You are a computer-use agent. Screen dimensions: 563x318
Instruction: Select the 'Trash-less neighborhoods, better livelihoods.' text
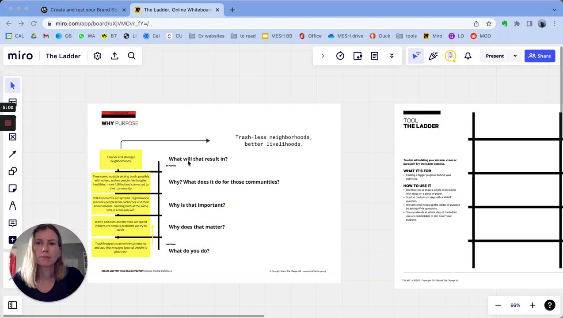pyautogui.click(x=274, y=140)
